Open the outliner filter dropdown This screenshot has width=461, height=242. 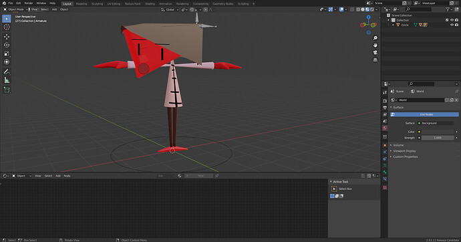(449, 9)
